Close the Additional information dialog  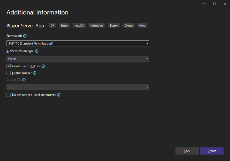225,4
